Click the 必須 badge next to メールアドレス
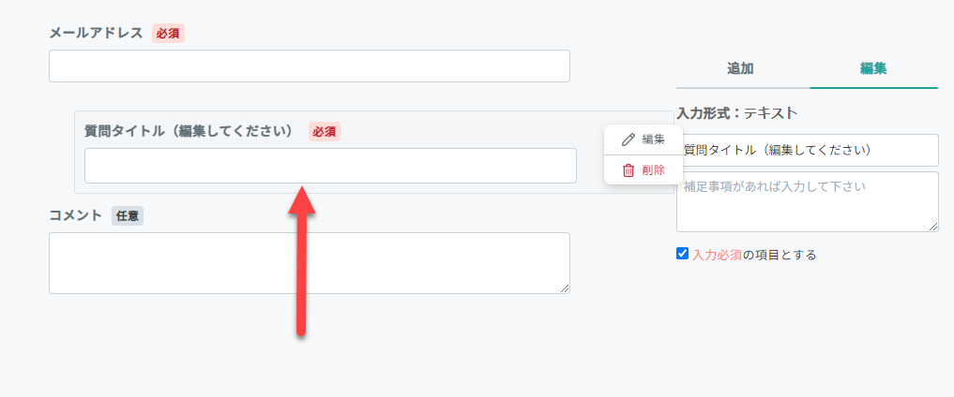 [x=168, y=33]
